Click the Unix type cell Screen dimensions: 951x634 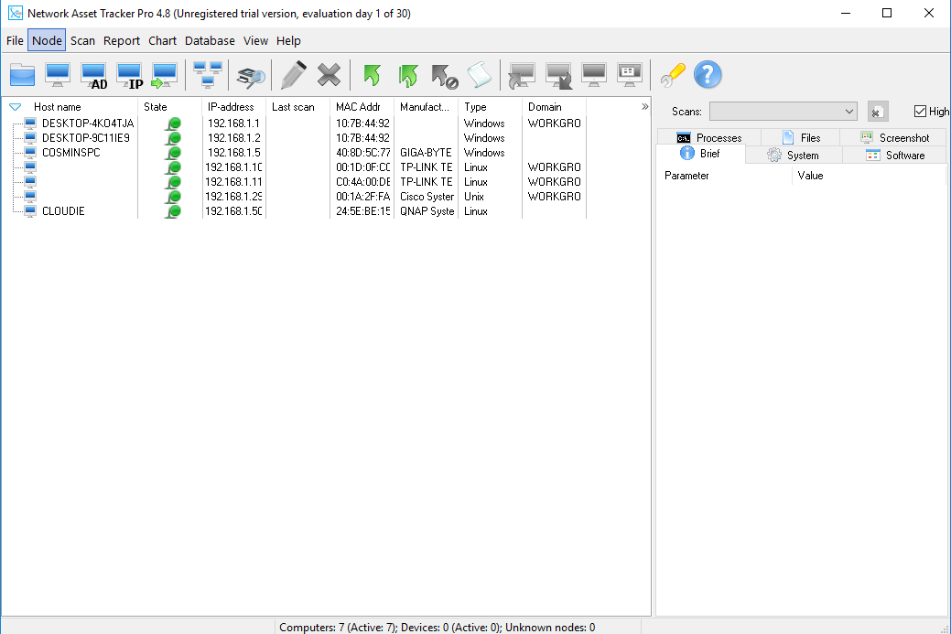474,197
